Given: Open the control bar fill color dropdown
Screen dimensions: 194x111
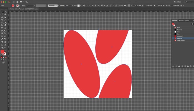Looking at the screenshot, I should [15, 6].
